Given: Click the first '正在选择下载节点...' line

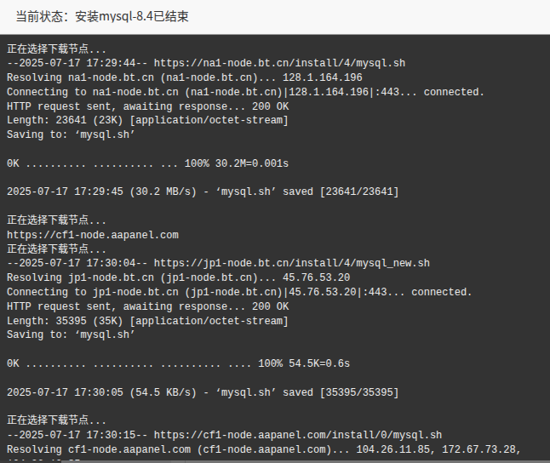Looking at the screenshot, I should click(x=56, y=49).
